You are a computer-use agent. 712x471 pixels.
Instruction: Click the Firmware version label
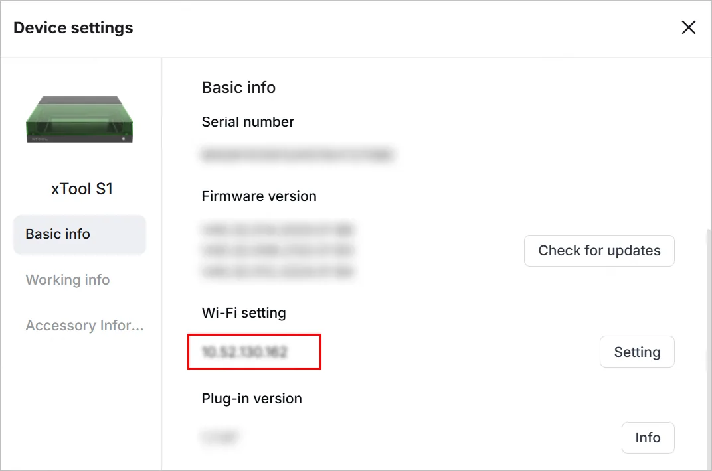point(259,196)
